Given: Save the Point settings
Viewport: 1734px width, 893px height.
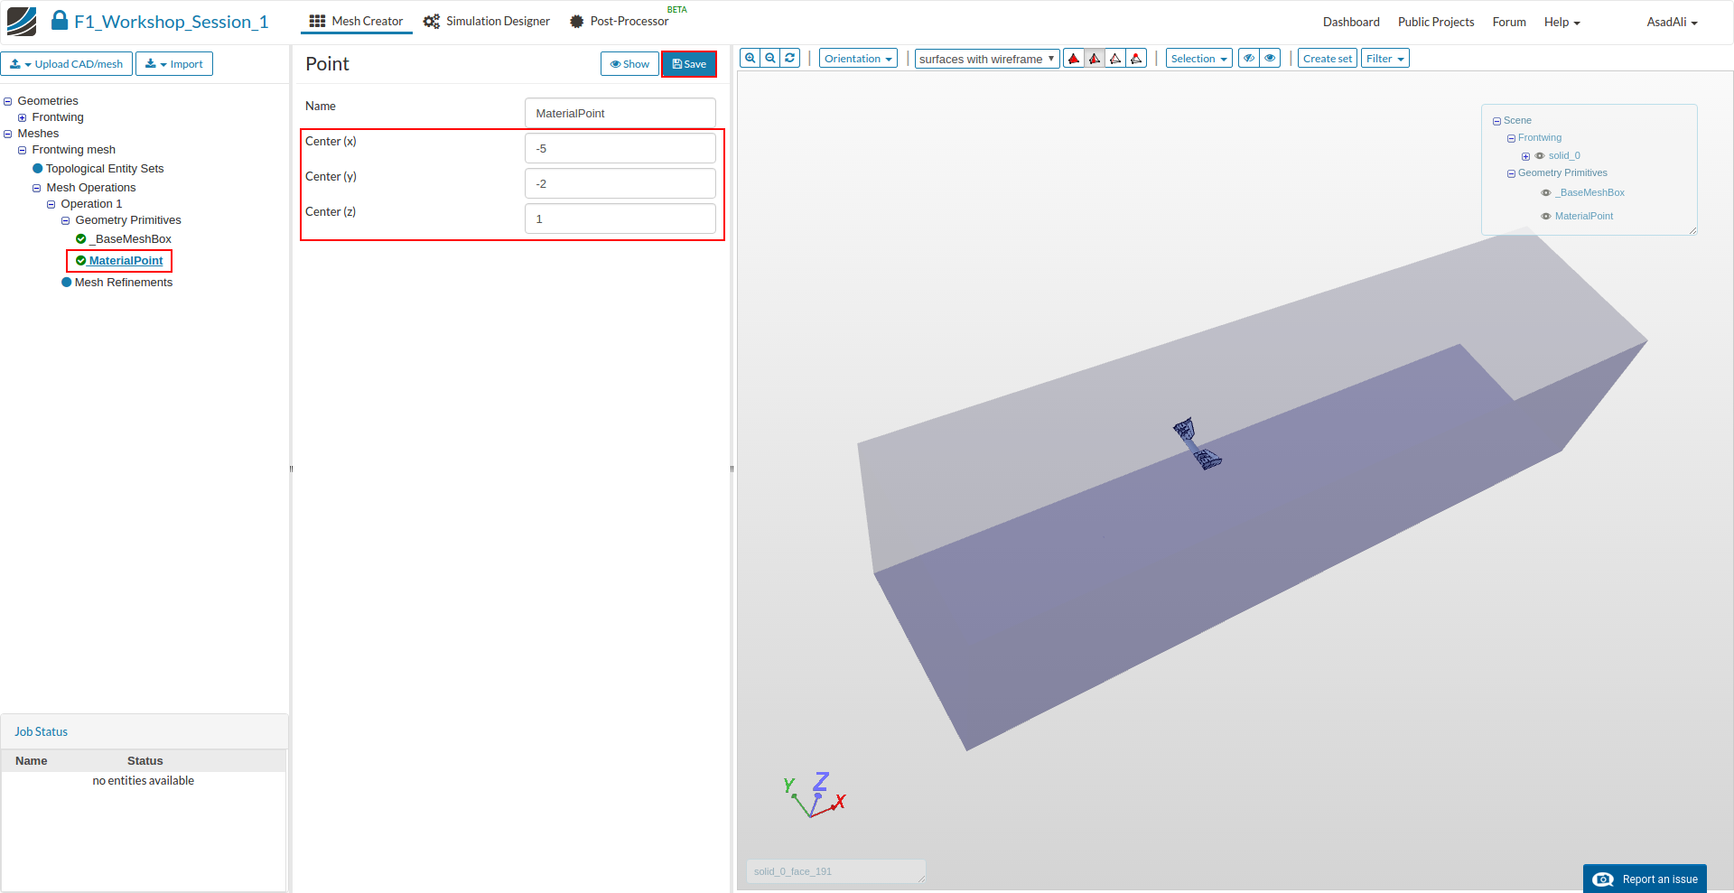Looking at the screenshot, I should [689, 64].
